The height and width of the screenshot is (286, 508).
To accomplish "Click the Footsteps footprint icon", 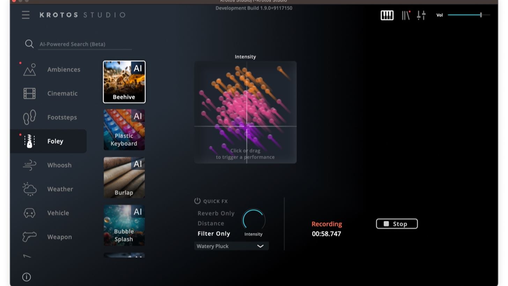I will (x=30, y=117).
